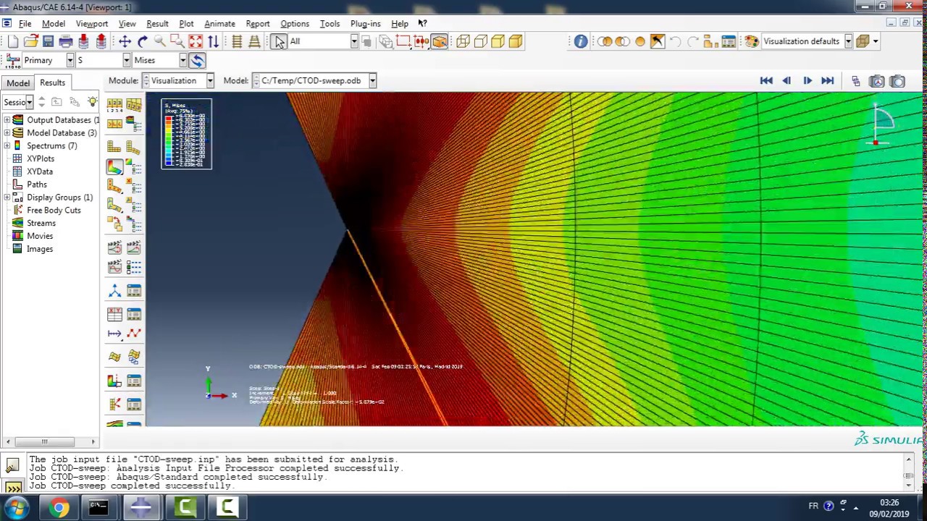
Task: Click the camera snapshot icon at far right
Action: [897, 81]
